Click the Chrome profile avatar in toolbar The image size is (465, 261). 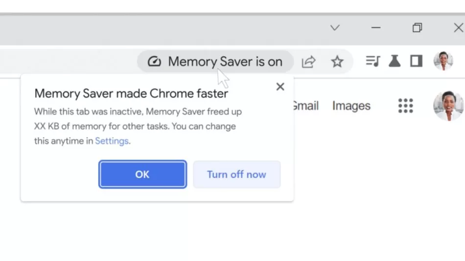(443, 61)
